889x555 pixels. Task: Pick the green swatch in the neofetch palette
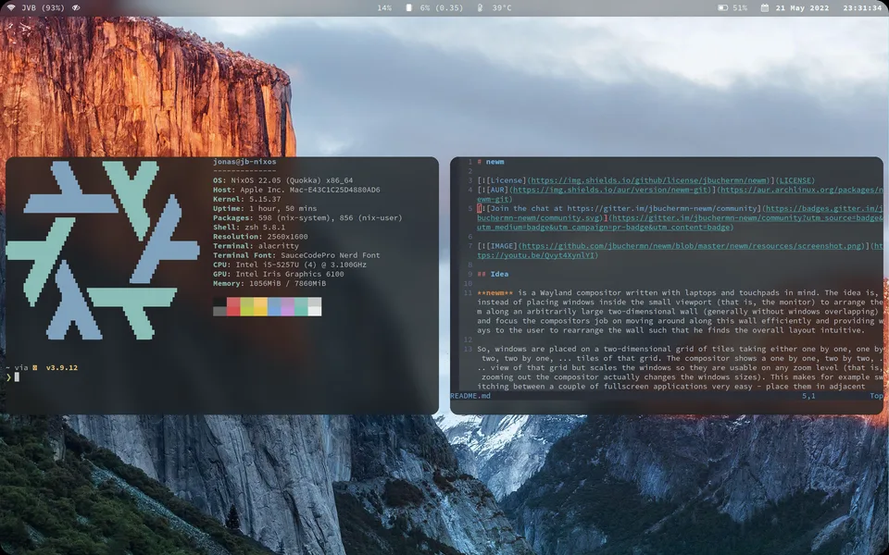point(247,306)
